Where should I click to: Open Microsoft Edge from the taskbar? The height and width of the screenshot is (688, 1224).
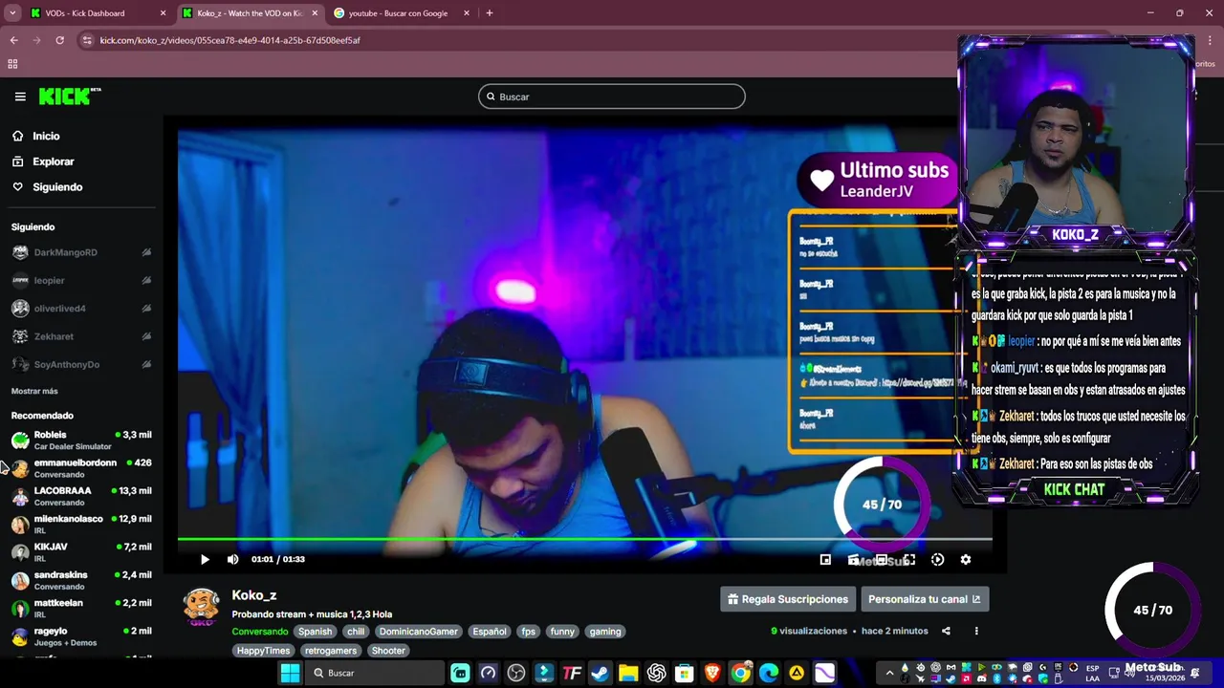(x=769, y=673)
